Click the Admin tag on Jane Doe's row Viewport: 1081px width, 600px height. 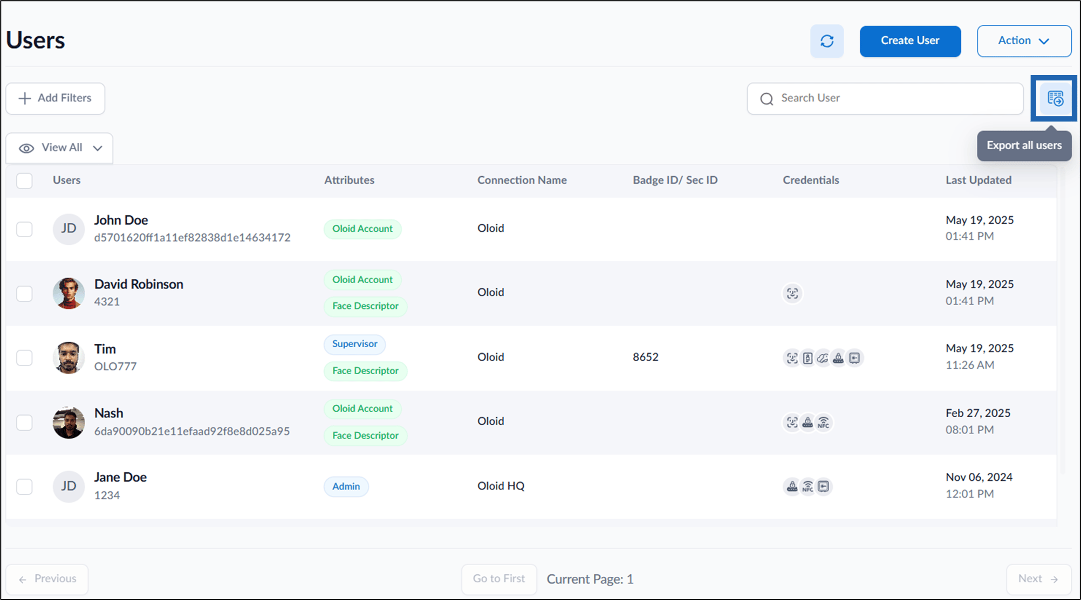pyautogui.click(x=346, y=486)
